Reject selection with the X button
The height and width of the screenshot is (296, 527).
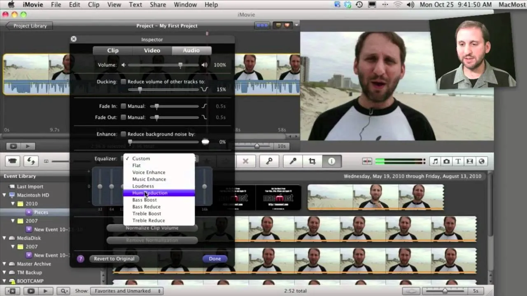[245, 161]
